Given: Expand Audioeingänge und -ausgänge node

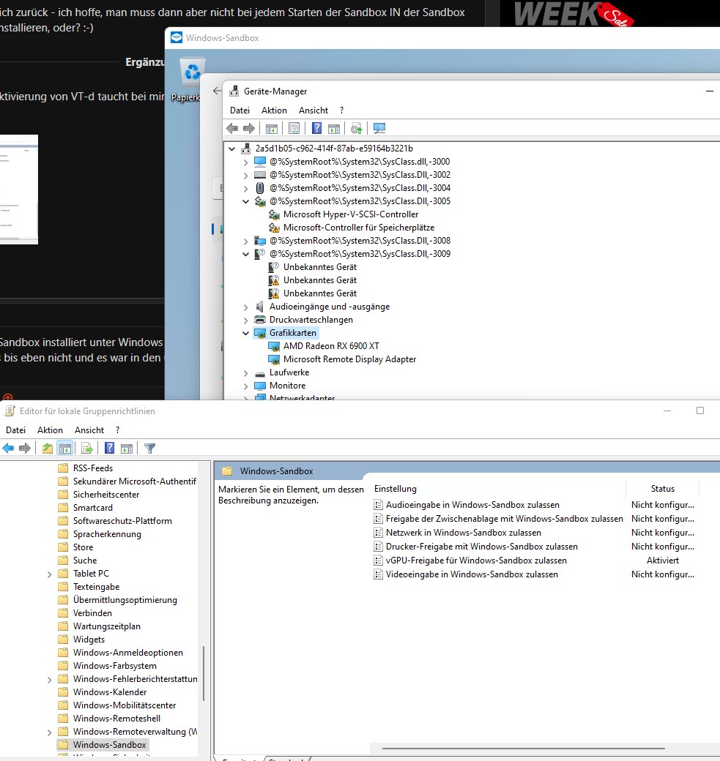Looking at the screenshot, I should click(x=245, y=307).
